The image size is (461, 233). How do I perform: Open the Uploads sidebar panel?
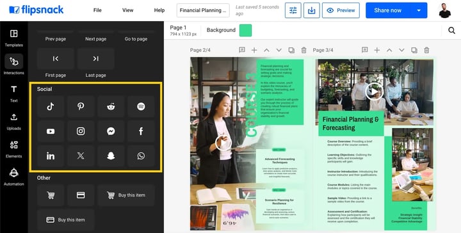point(14,122)
